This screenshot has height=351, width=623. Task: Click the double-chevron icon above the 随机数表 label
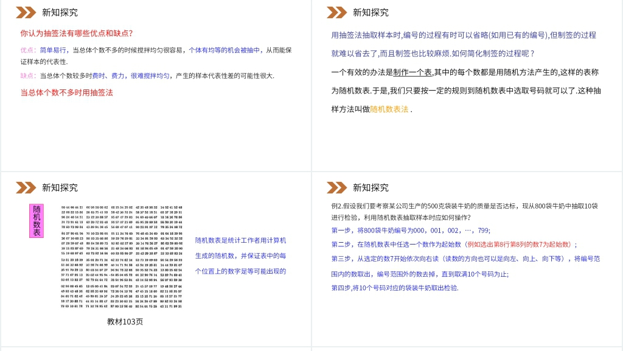click(x=26, y=187)
